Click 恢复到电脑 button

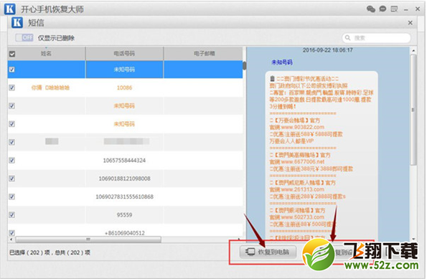[x=268, y=252]
